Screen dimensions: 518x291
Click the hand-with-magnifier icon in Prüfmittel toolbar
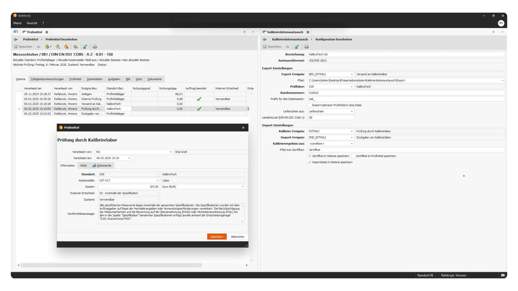click(x=58, y=47)
